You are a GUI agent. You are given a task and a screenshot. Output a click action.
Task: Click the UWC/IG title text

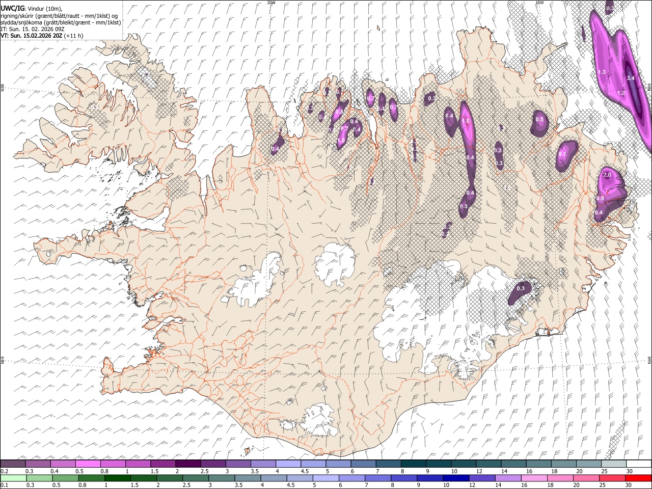[12, 8]
